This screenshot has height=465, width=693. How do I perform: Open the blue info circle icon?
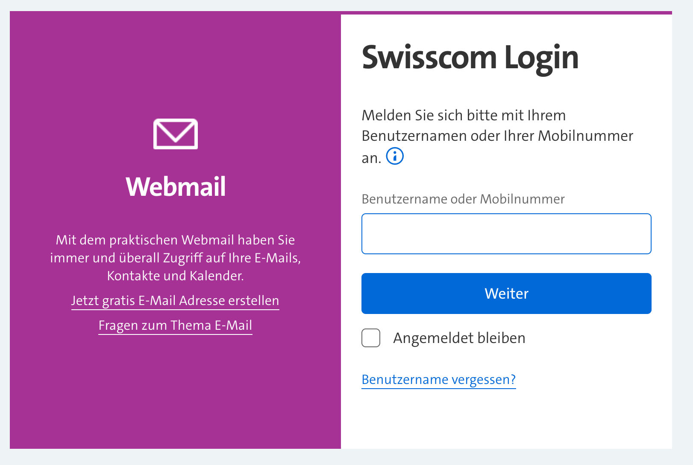coord(395,156)
